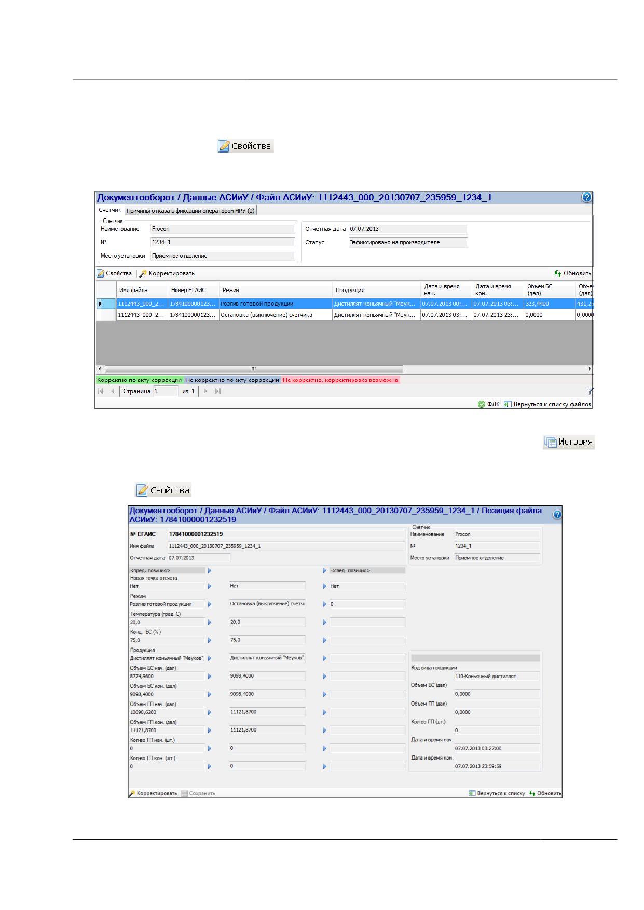Click Свойства in the toolbar beside Корректировать
Viewport: 644px width, 910px height.
coord(115,273)
